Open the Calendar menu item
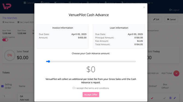183x102 pixels. click(30, 3)
